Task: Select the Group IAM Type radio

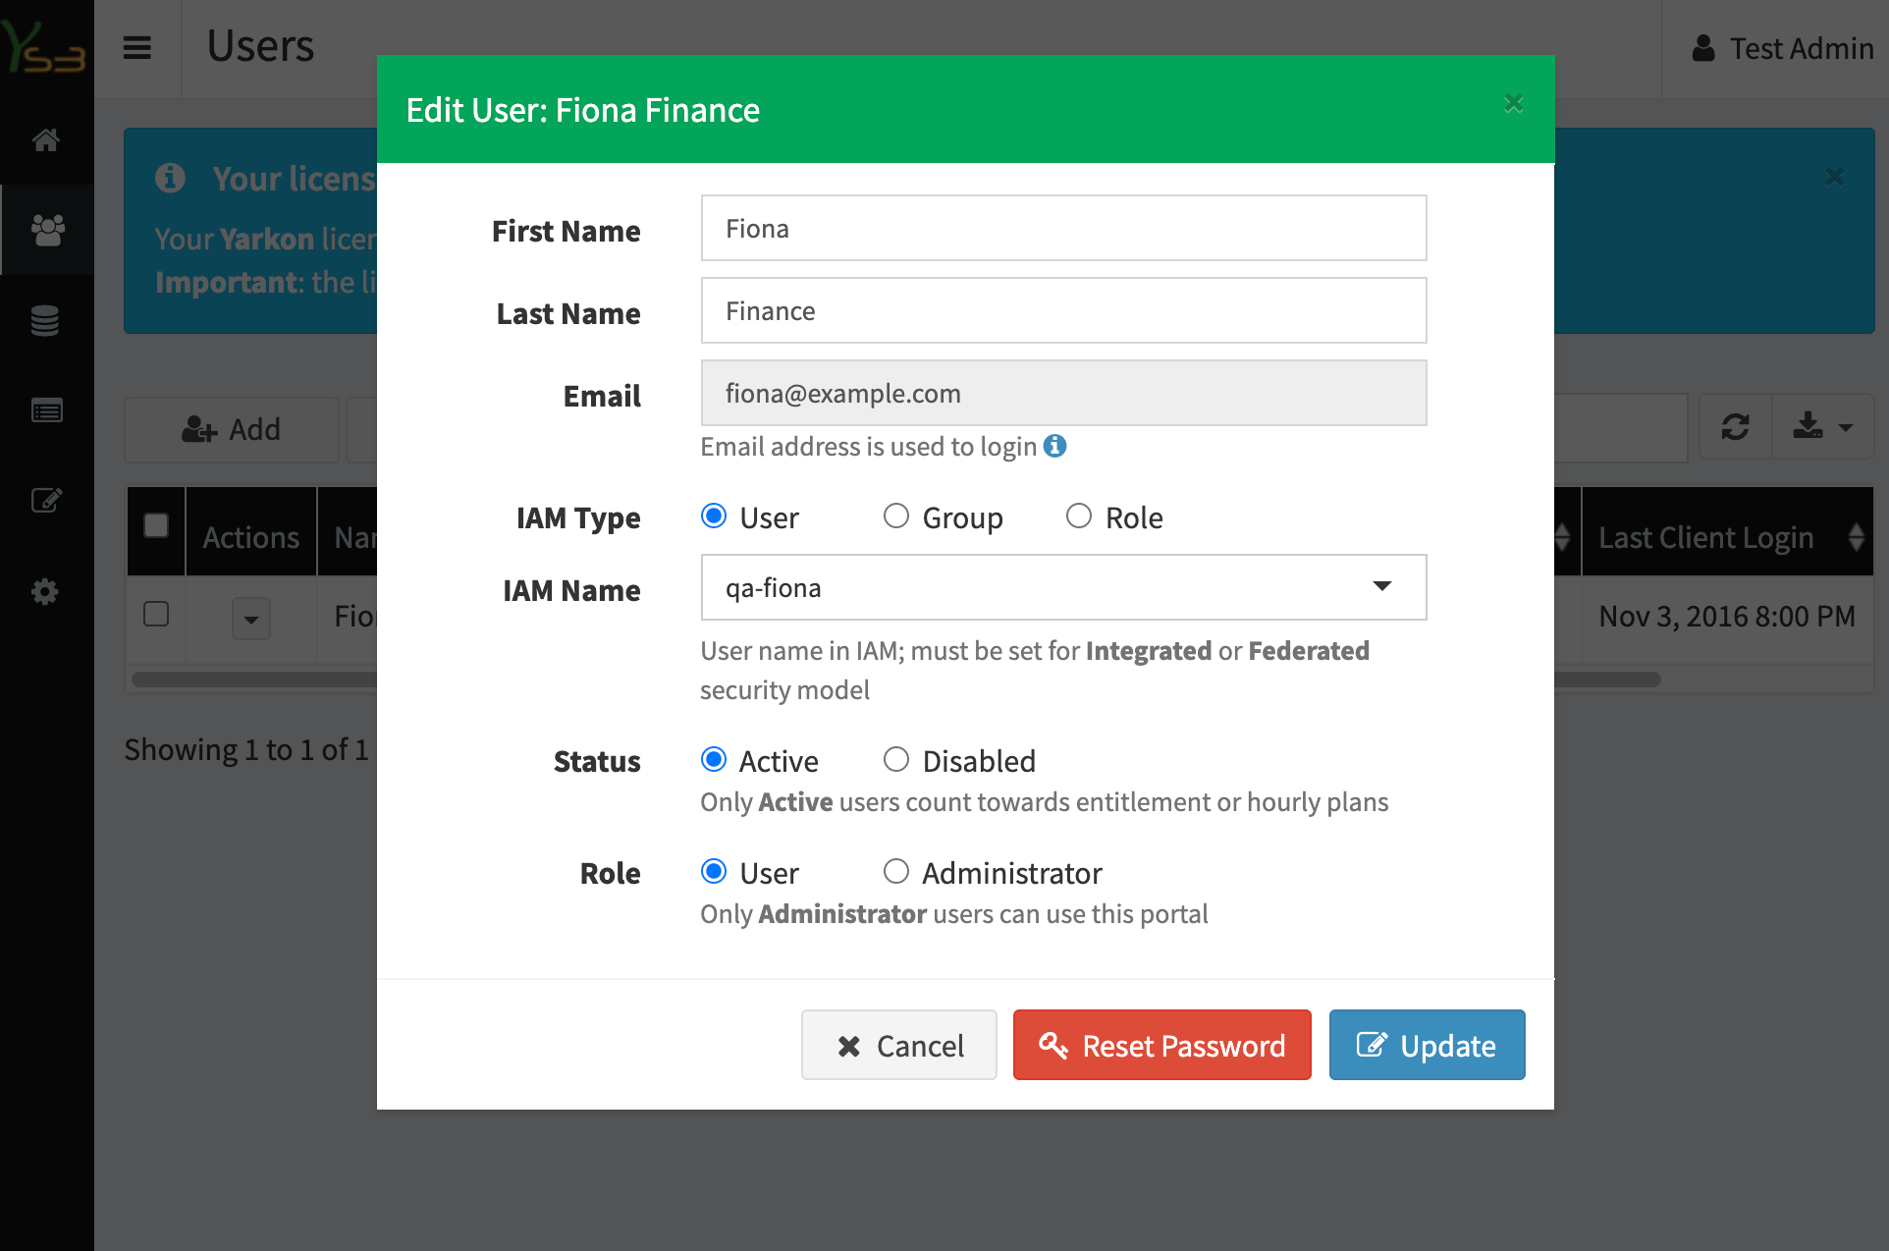Action: click(895, 516)
